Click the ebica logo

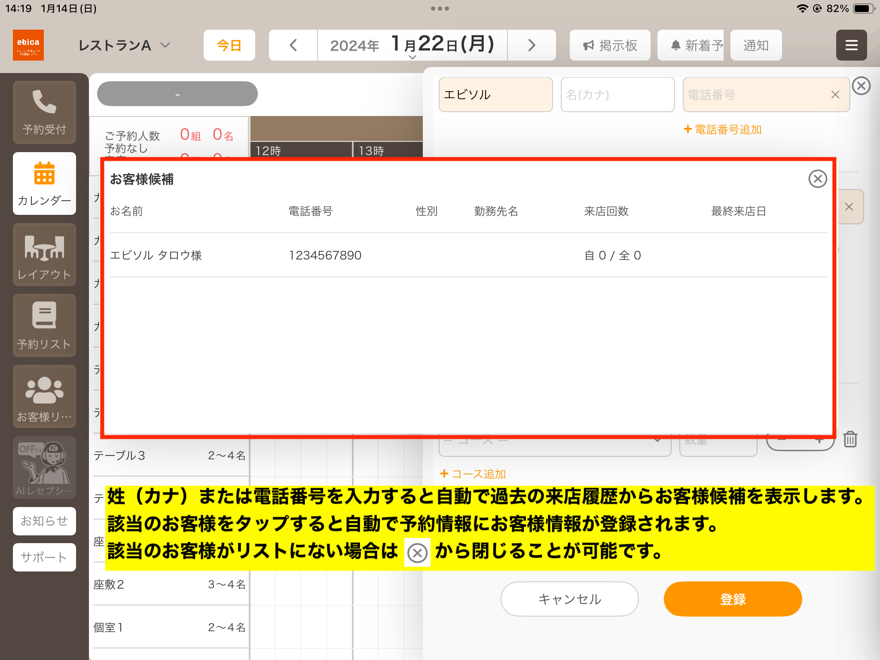[x=28, y=45]
